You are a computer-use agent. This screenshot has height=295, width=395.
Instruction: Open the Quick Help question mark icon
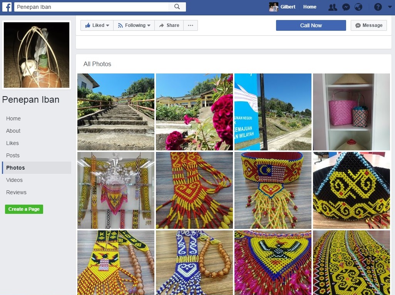(378, 7)
